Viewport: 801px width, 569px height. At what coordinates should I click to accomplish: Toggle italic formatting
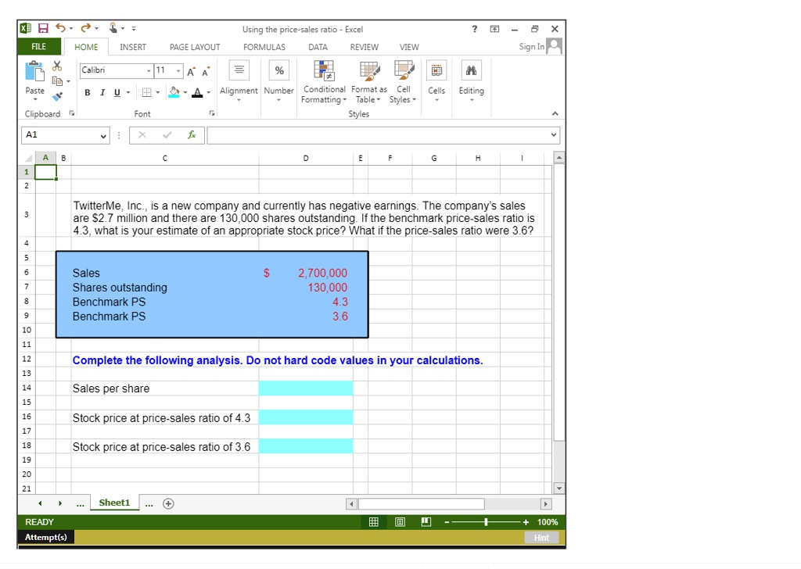(102, 92)
